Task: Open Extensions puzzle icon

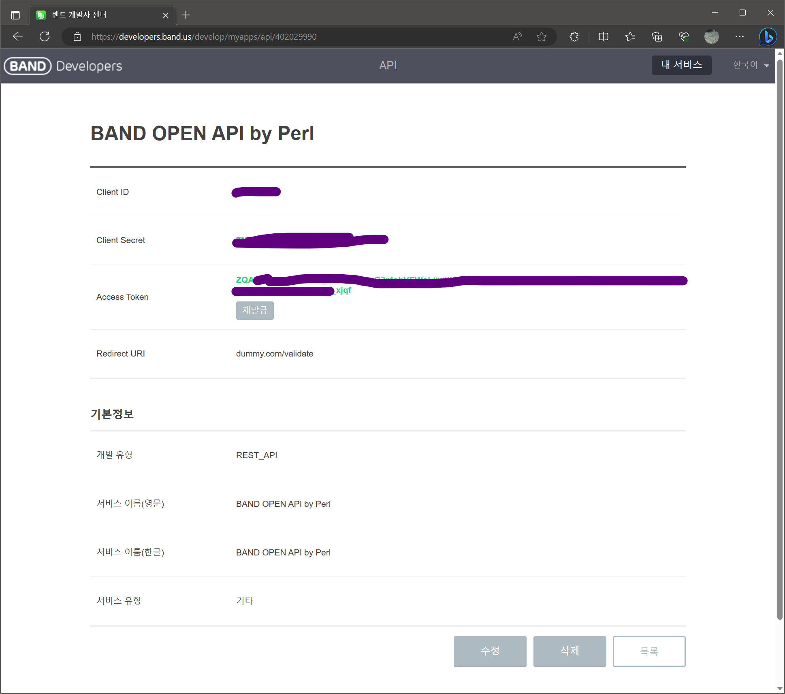Action: pos(574,37)
